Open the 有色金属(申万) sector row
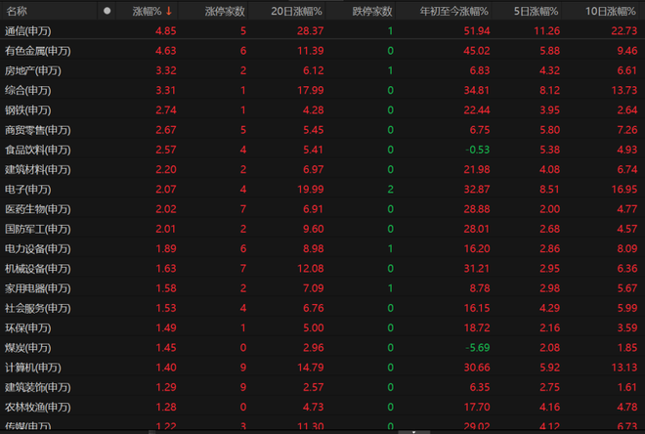The width and height of the screenshot is (645, 434). pyautogui.click(x=38, y=51)
